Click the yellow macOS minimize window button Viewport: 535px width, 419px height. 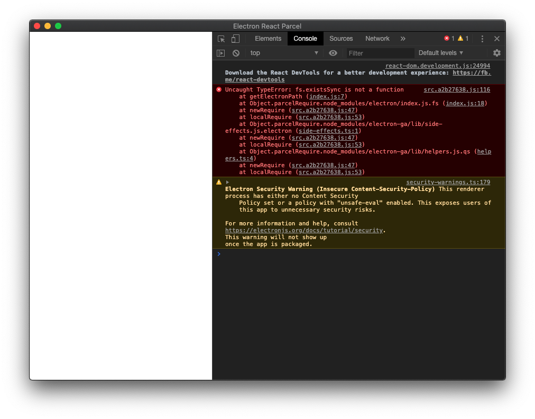point(48,26)
